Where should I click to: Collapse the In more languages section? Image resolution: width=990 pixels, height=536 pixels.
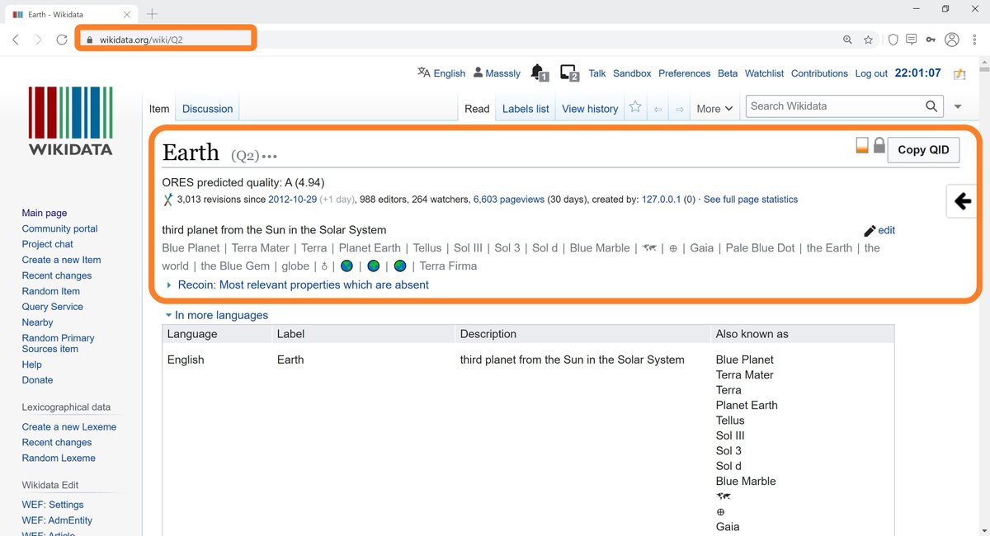(x=216, y=315)
